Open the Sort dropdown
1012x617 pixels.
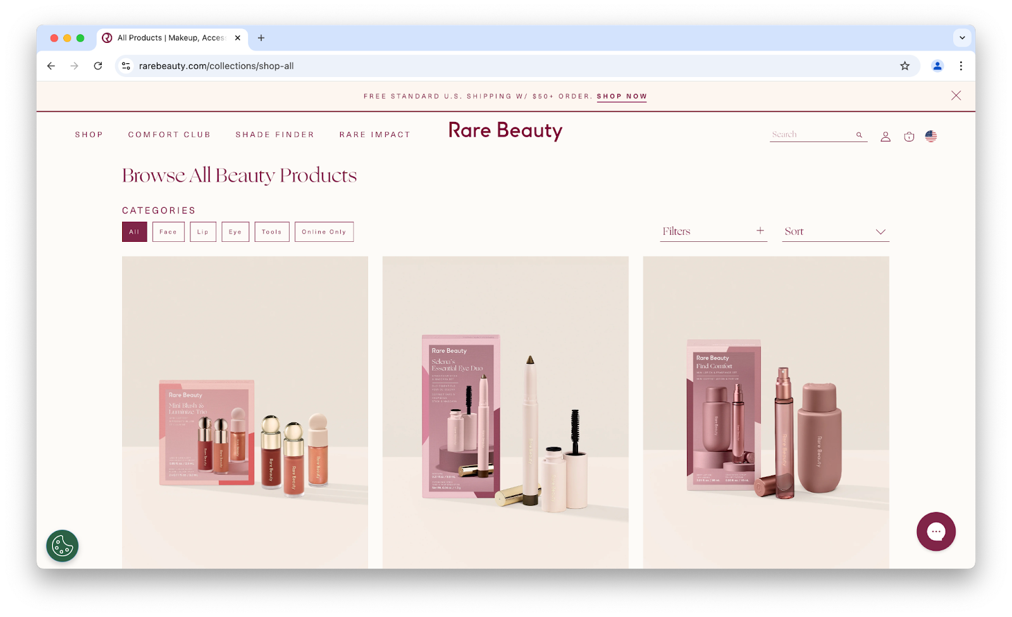coord(836,231)
